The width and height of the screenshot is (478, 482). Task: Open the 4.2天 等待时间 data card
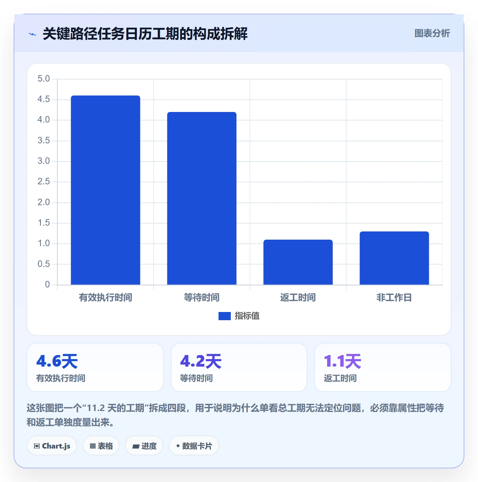click(239, 367)
